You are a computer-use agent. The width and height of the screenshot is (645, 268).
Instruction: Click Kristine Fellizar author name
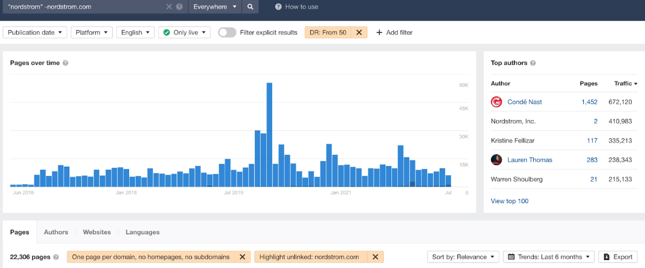pyautogui.click(x=513, y=140)
